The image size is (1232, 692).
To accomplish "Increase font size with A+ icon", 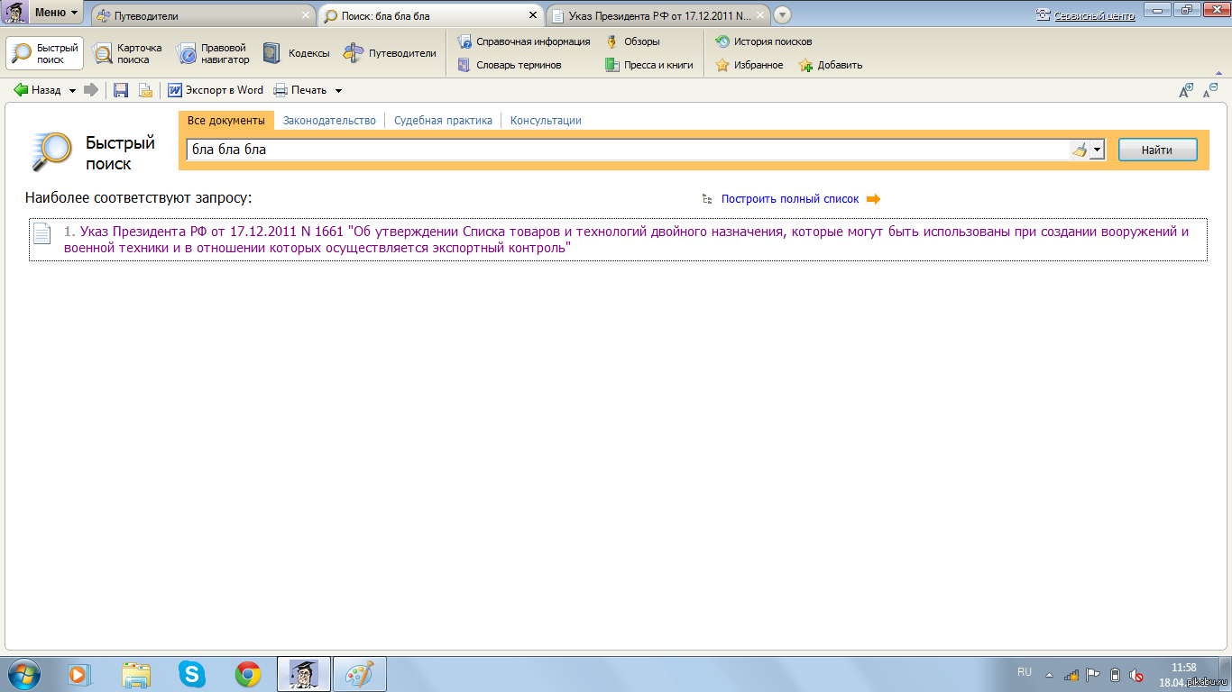I will pos(1187,90).
